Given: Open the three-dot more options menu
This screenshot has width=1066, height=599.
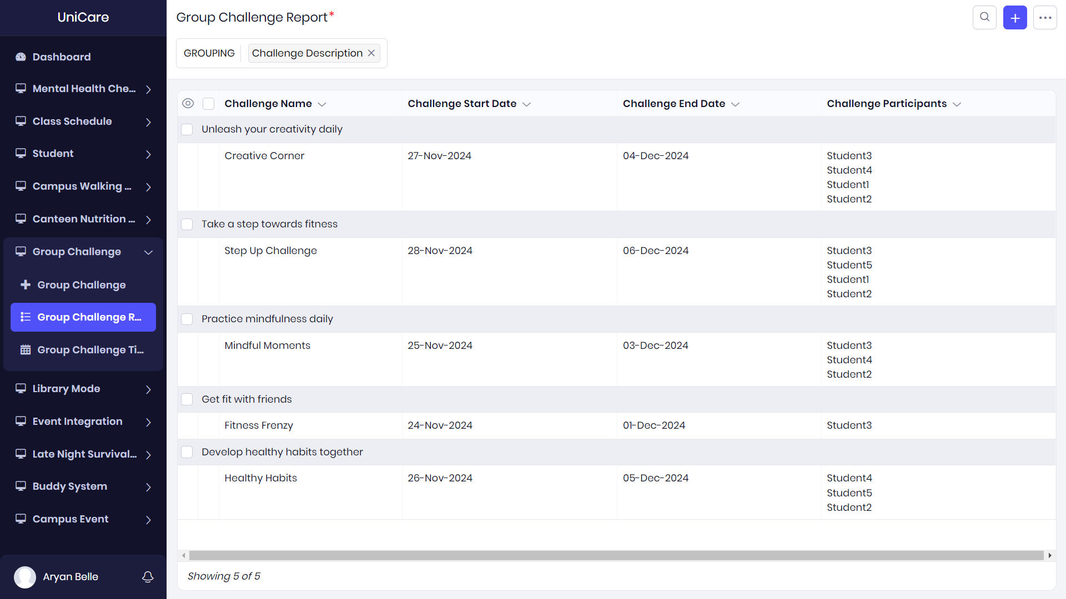Looking at the screenshot, I should [x=1045, y=18].
